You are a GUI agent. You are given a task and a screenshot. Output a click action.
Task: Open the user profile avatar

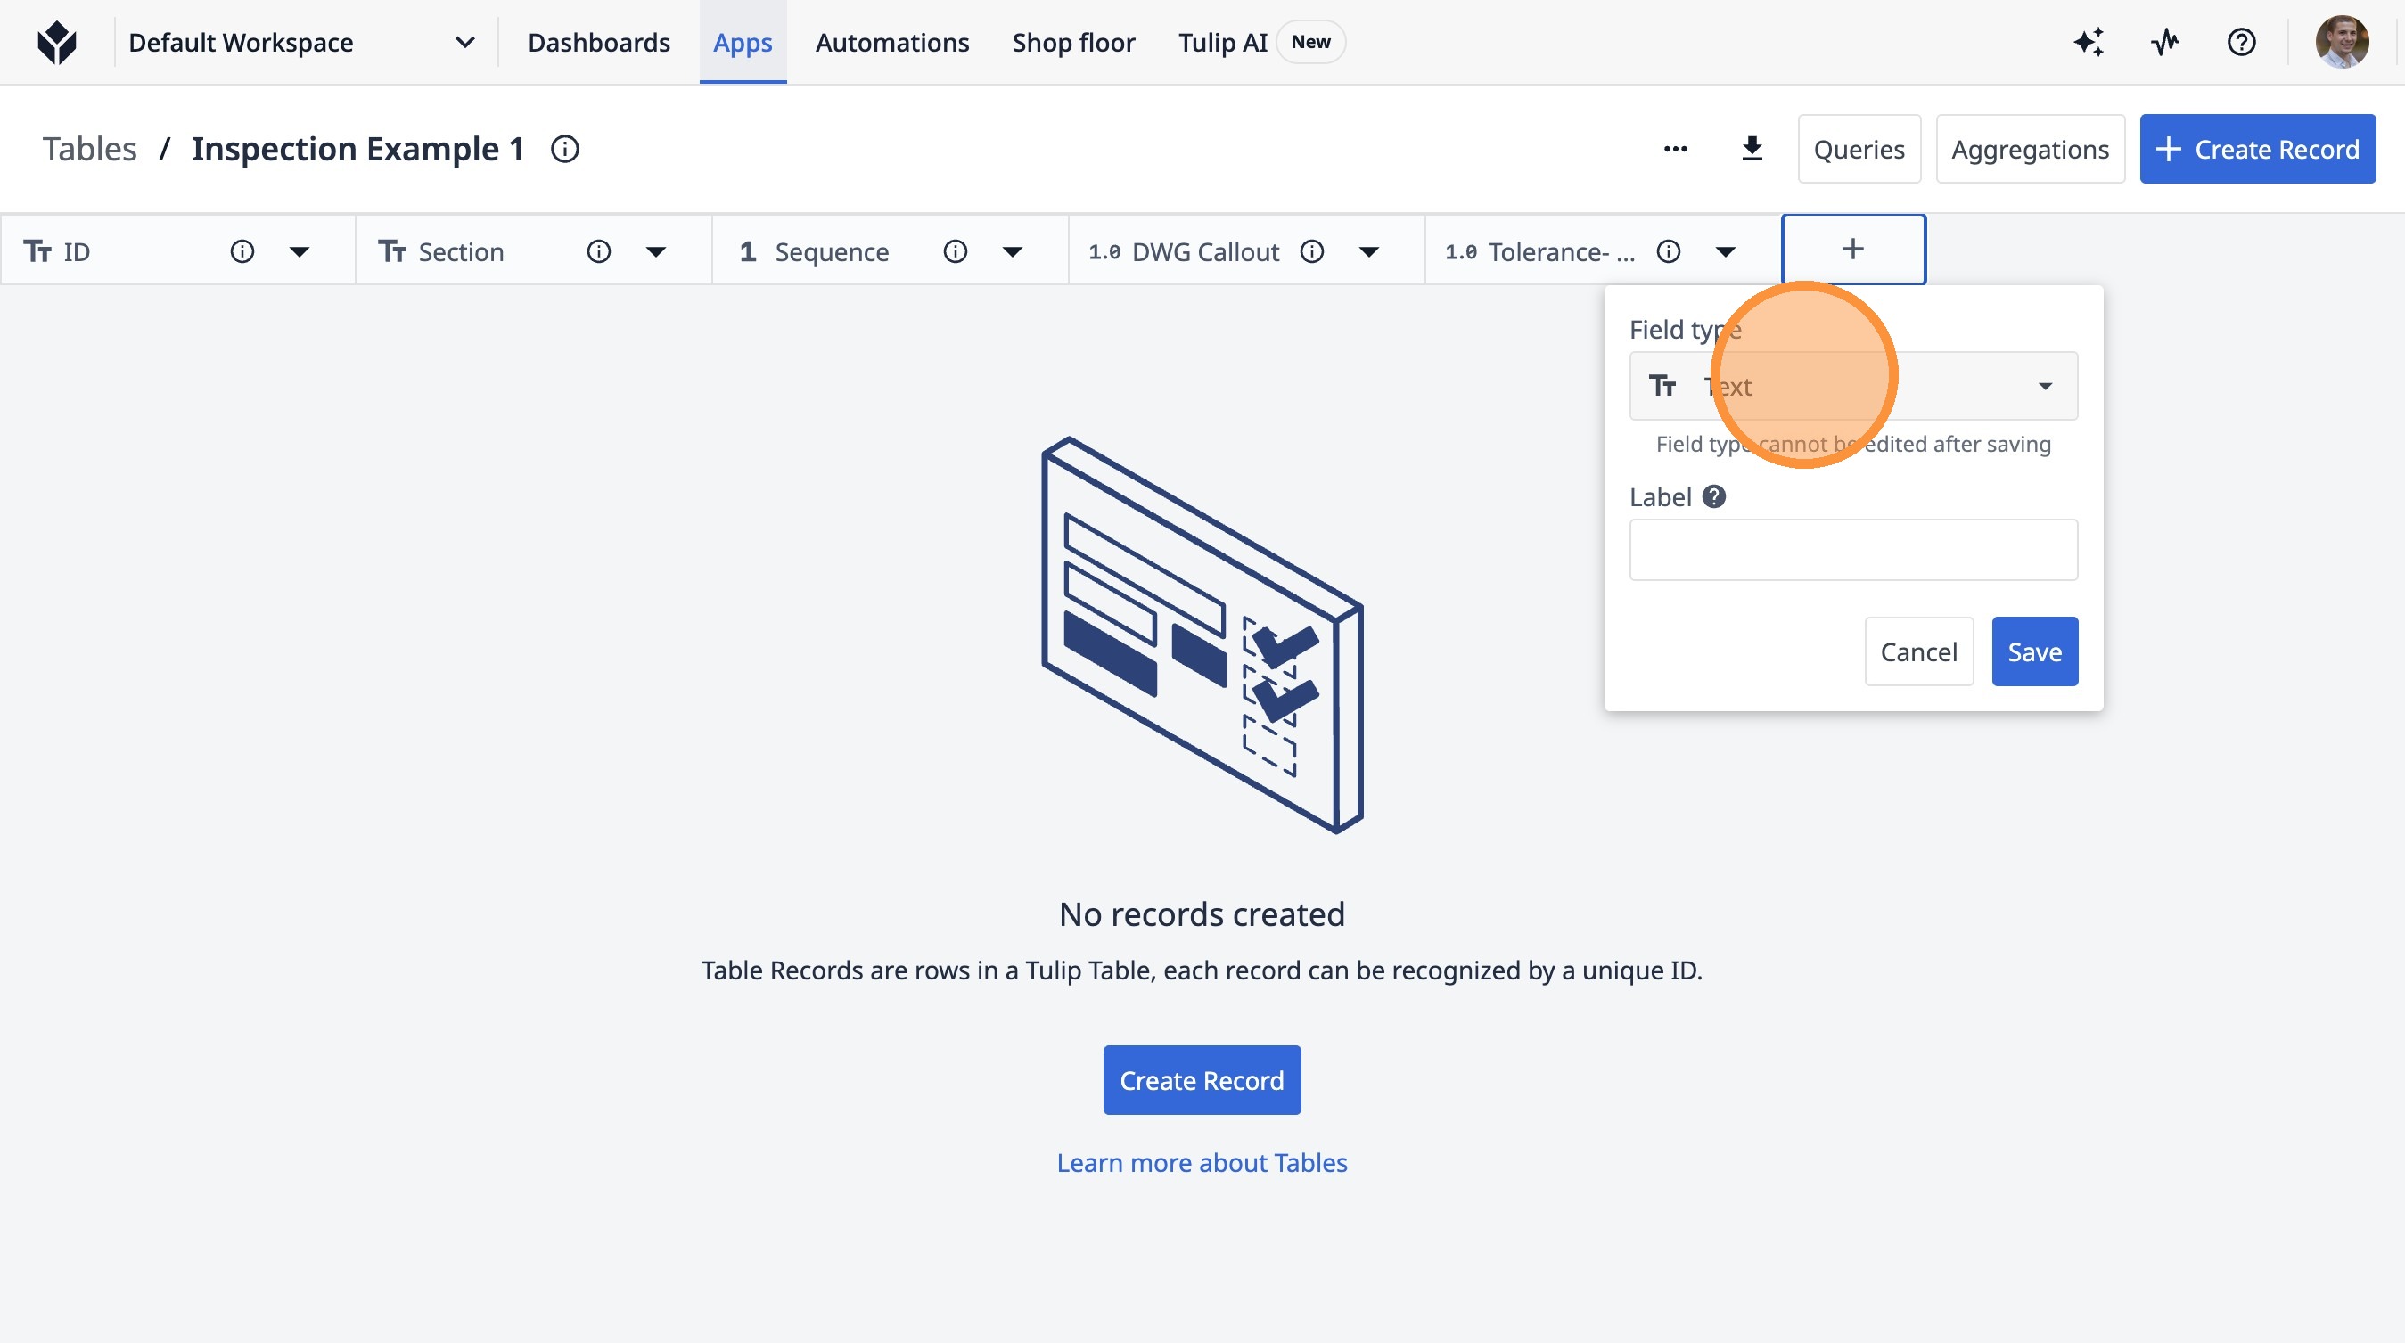pos(2341,42)
